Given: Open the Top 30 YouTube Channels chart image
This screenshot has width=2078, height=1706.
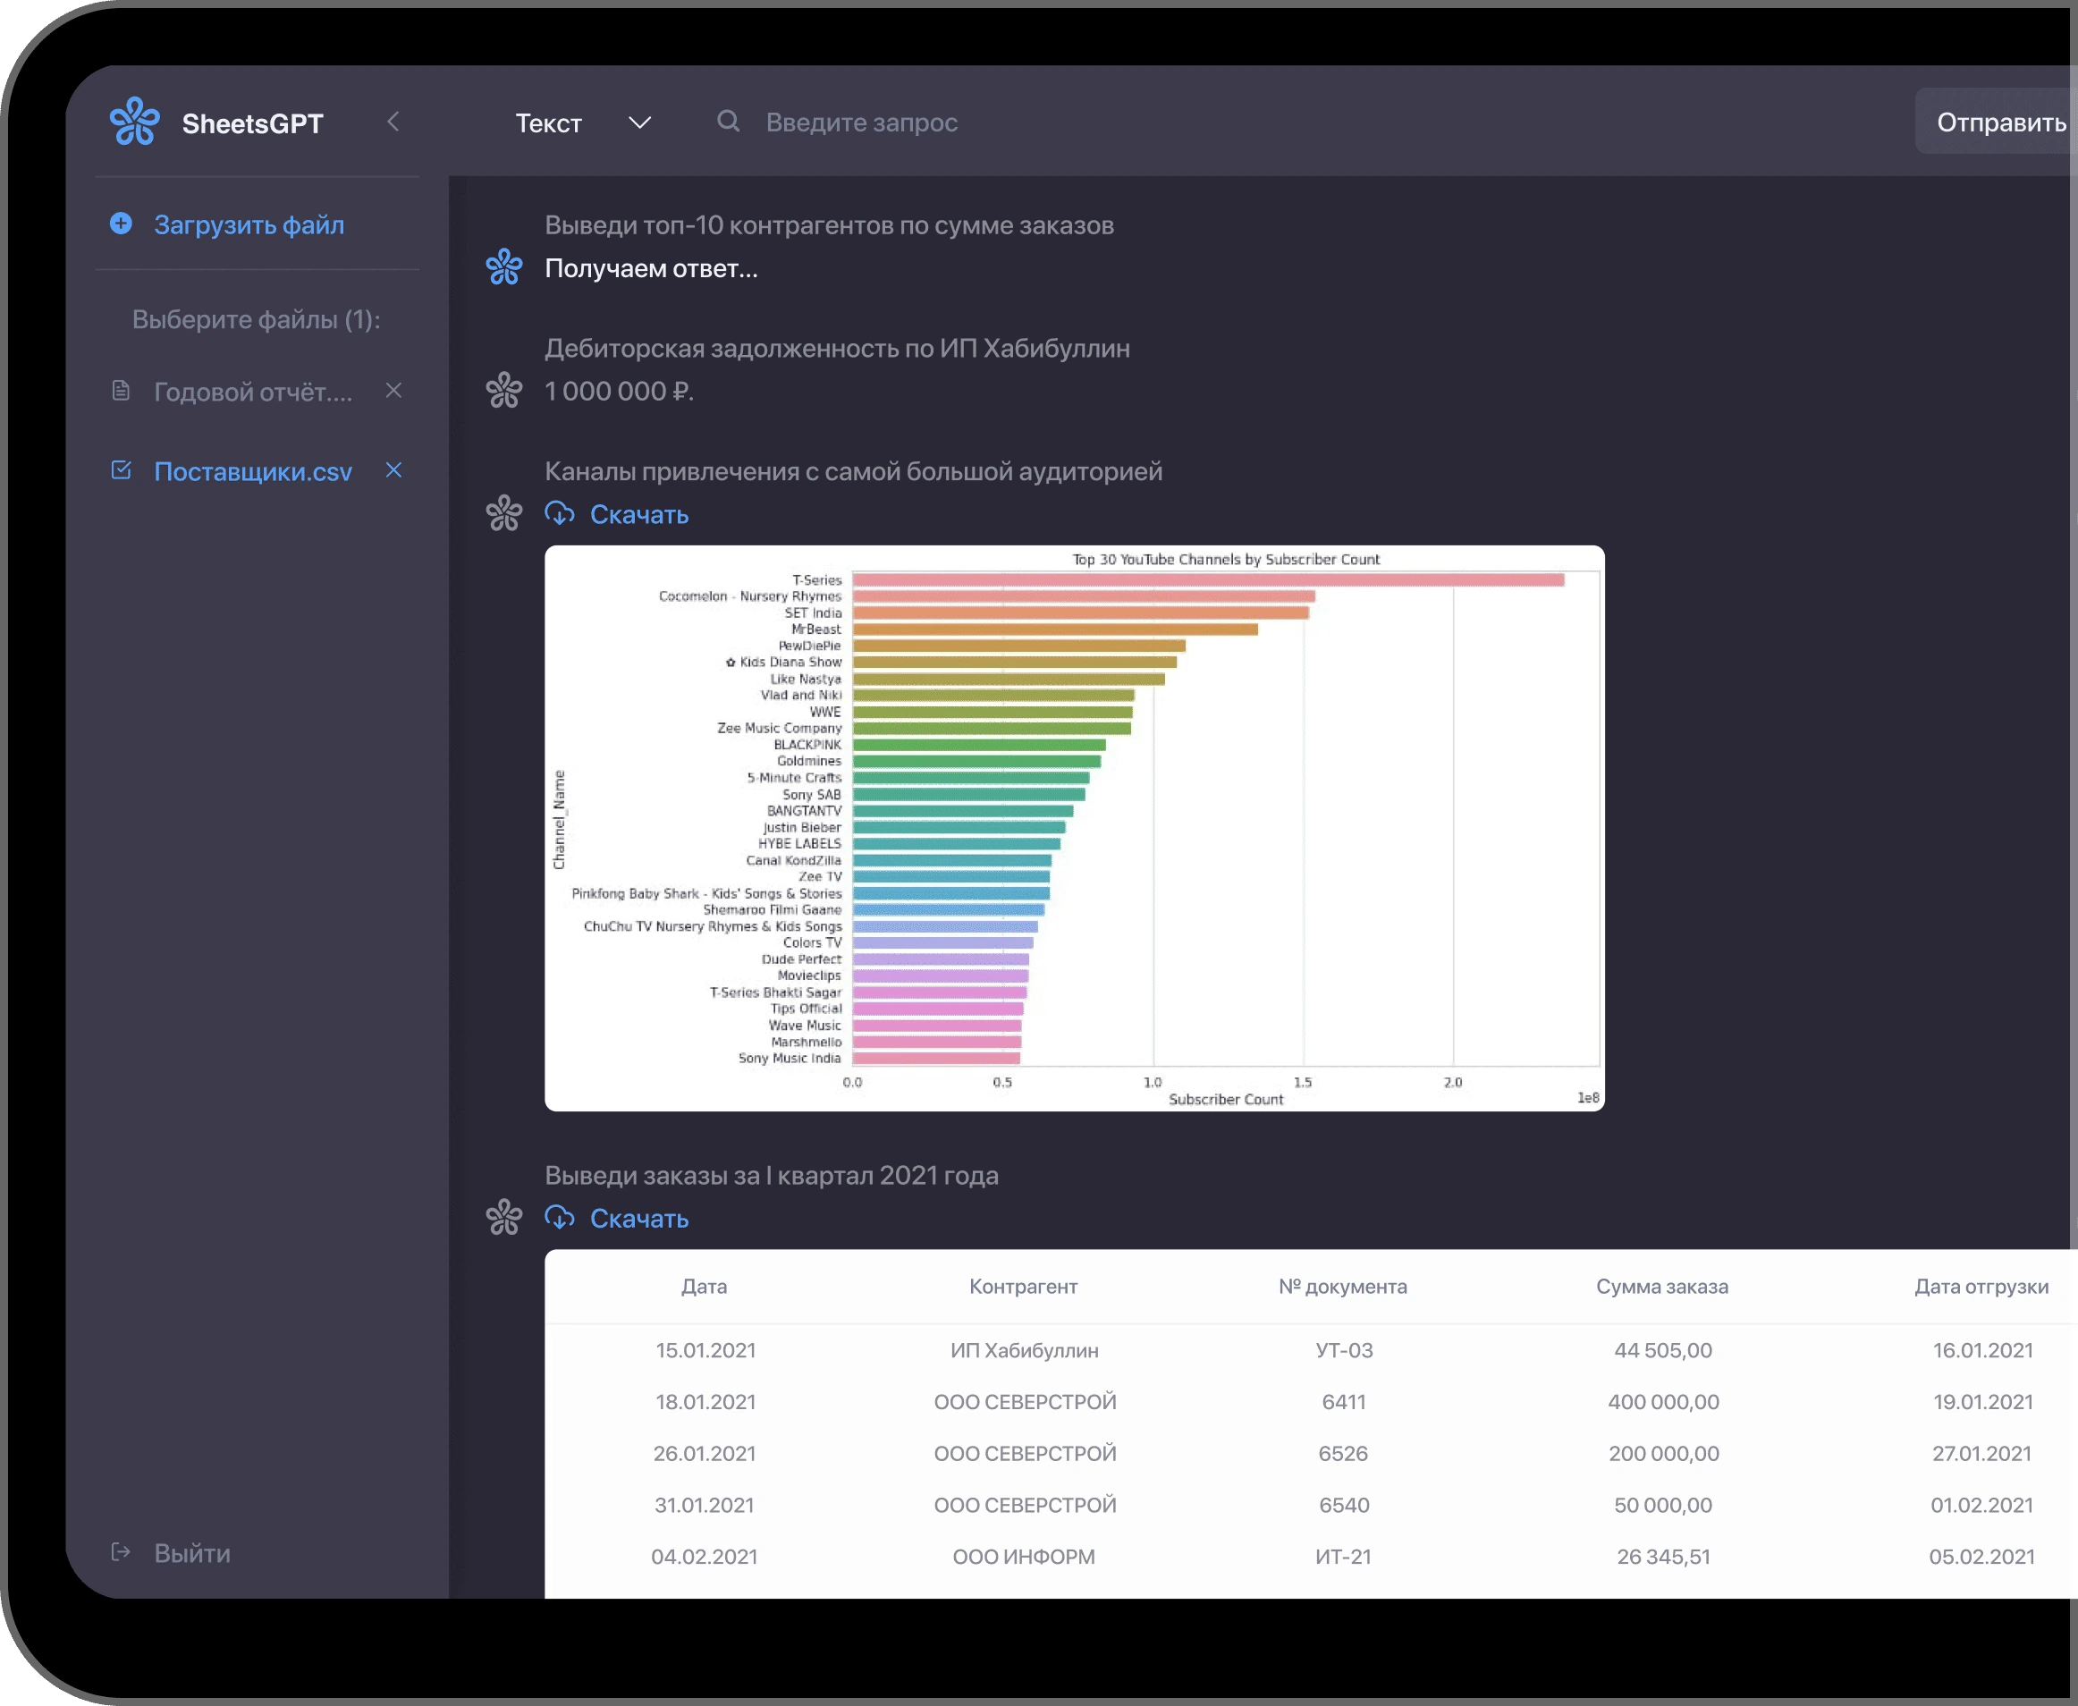Looking at the screenshot, I should [1075, 829].
